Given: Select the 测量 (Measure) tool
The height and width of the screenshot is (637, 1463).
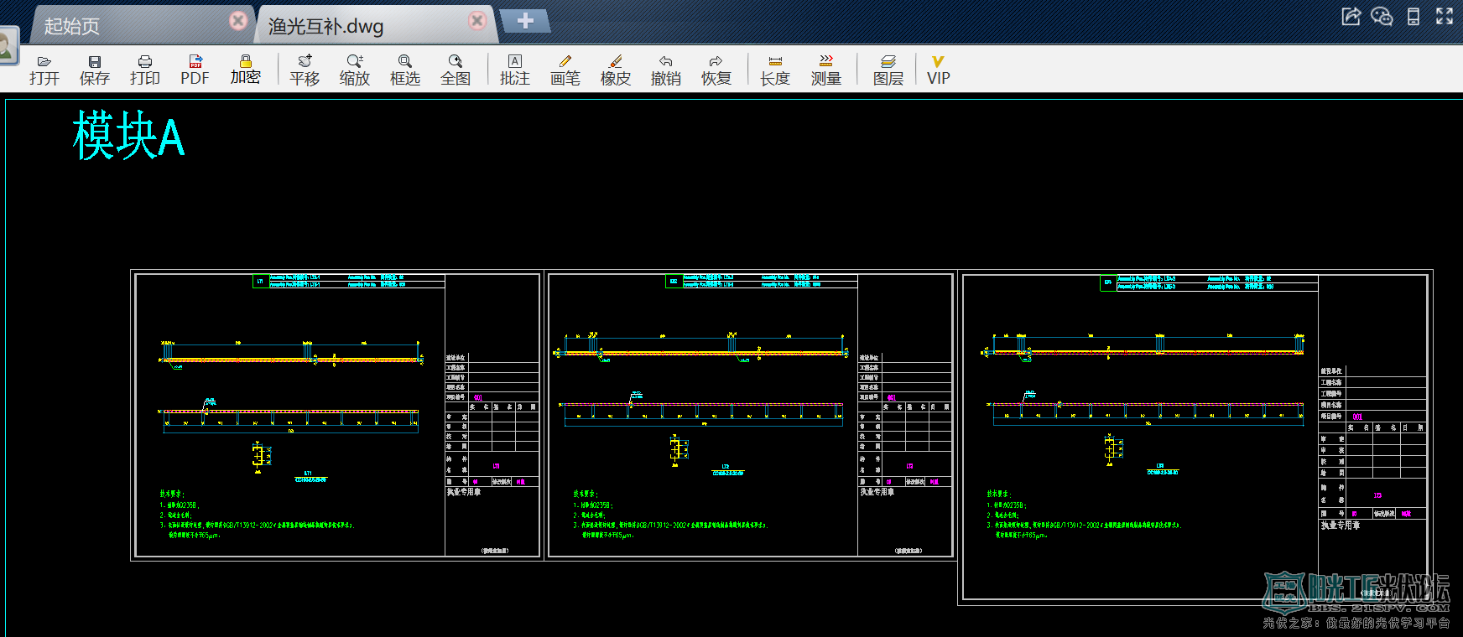Looking at the screenshot, I should [x=826, y=70].
